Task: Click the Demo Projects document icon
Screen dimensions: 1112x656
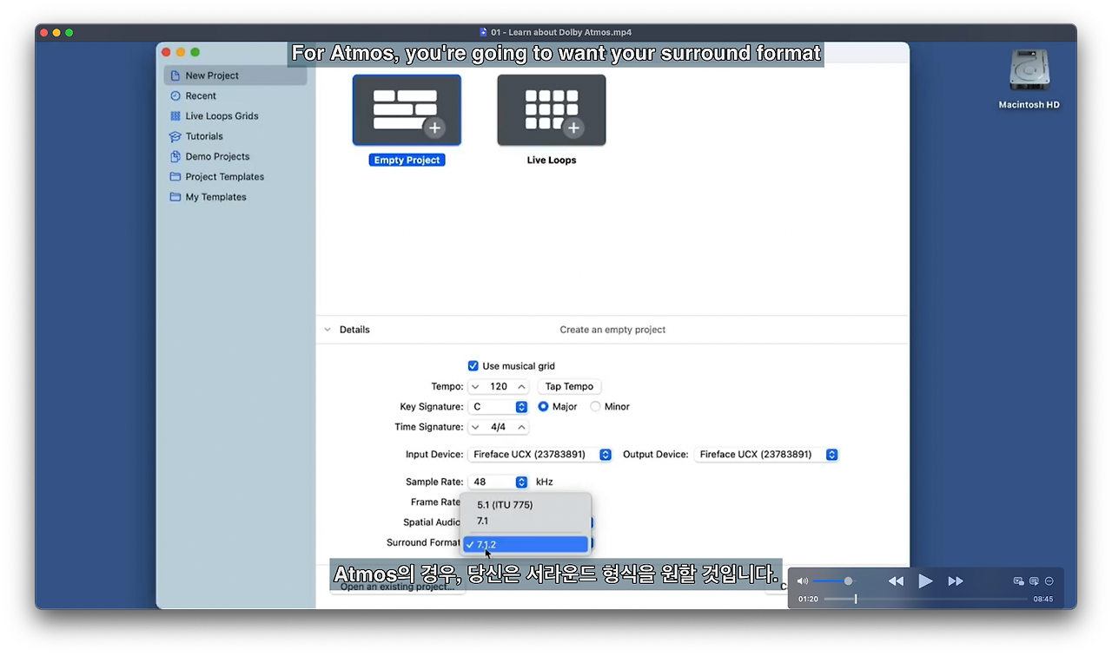Action: pyautogui.click(x=175, y=157)
